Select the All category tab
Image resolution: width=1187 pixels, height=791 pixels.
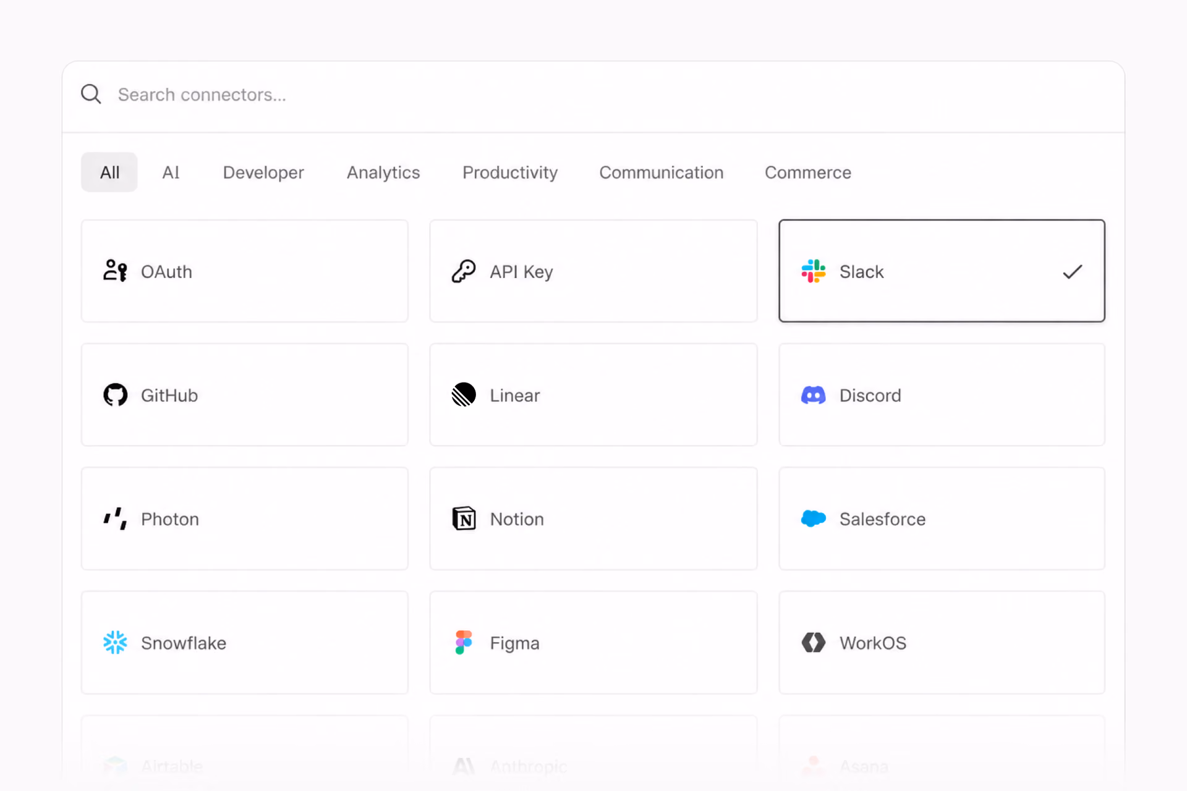(x=109, y=172)
